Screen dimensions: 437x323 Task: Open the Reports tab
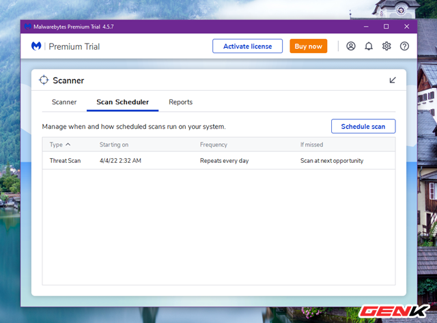point(180,102)
